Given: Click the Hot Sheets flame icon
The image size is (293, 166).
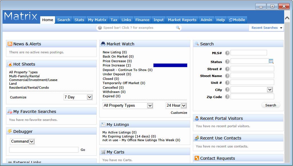Looking at the screenshot, I should pyautogui.click(x=10, y=64).
